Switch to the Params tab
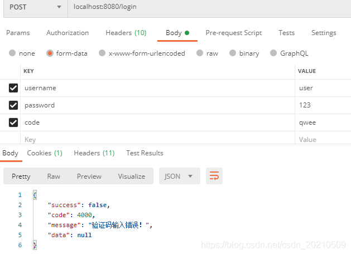The height and width of the screenshot is (255, 351). pos(18,33)
